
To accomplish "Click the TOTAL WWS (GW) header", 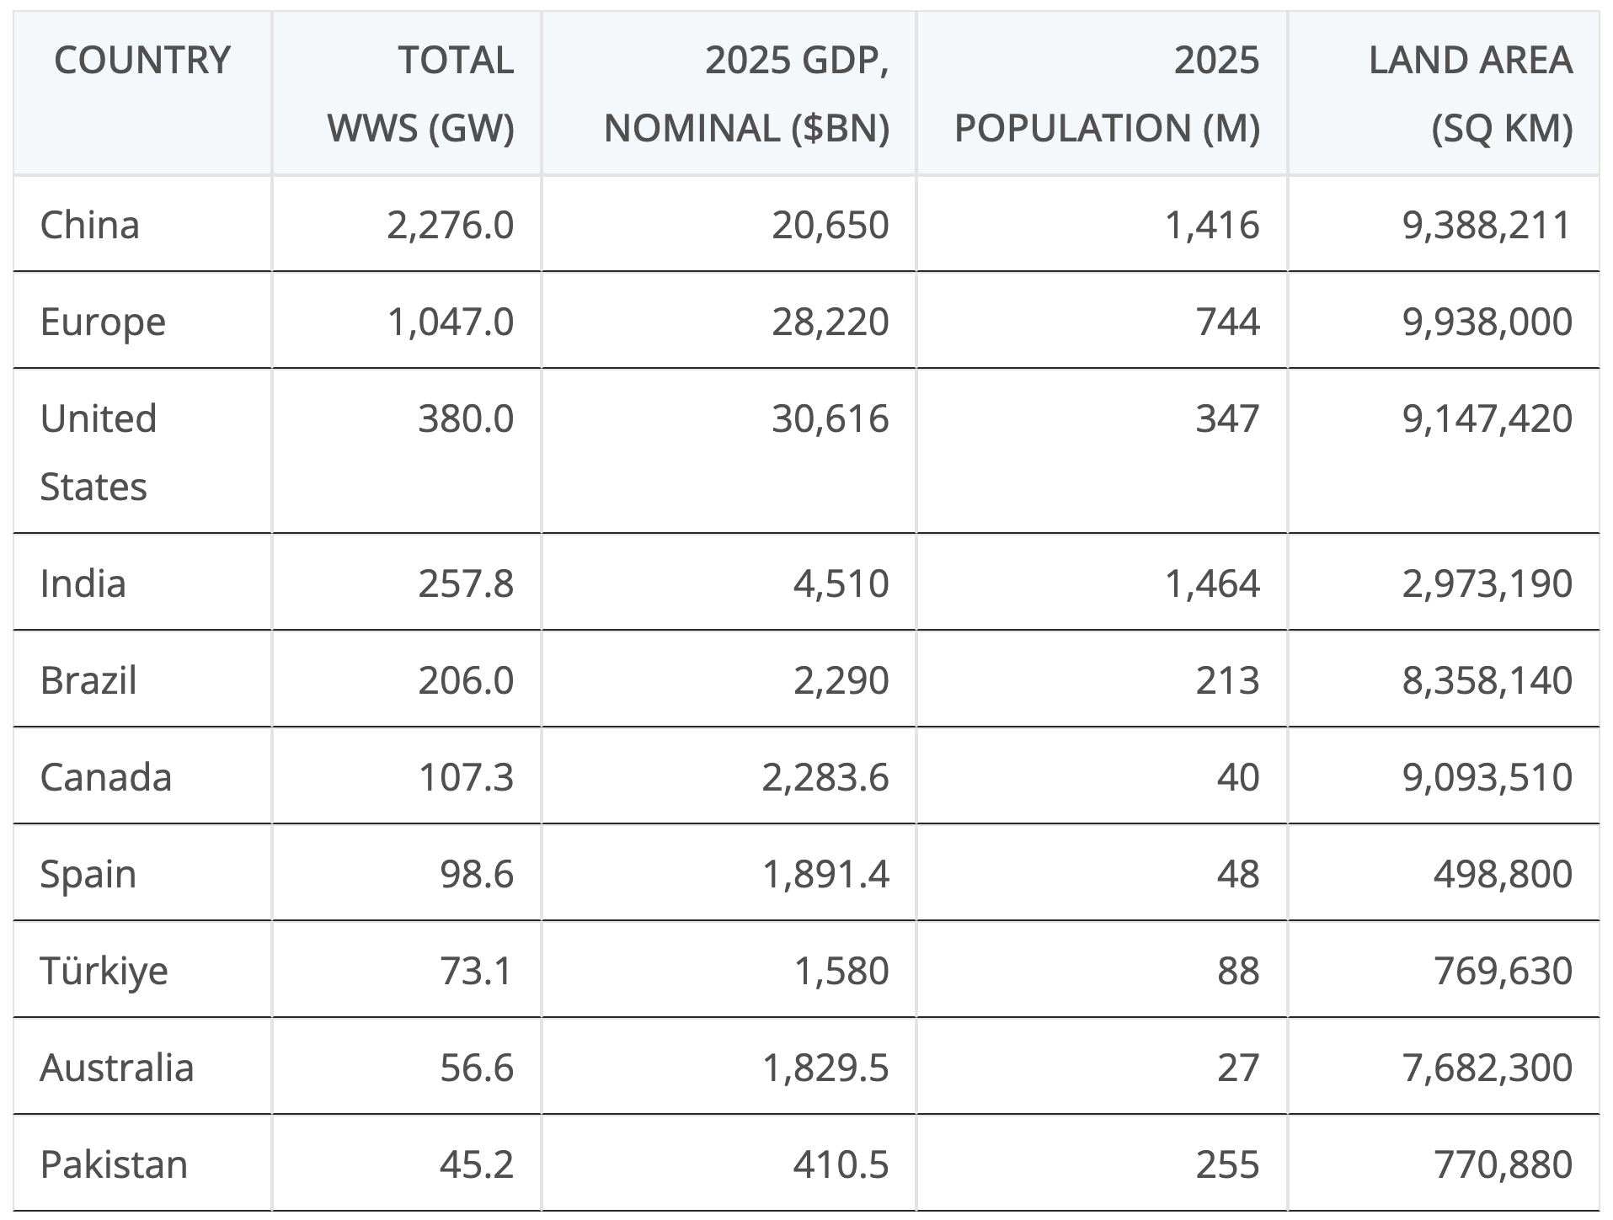I will (x=420, y=93).
